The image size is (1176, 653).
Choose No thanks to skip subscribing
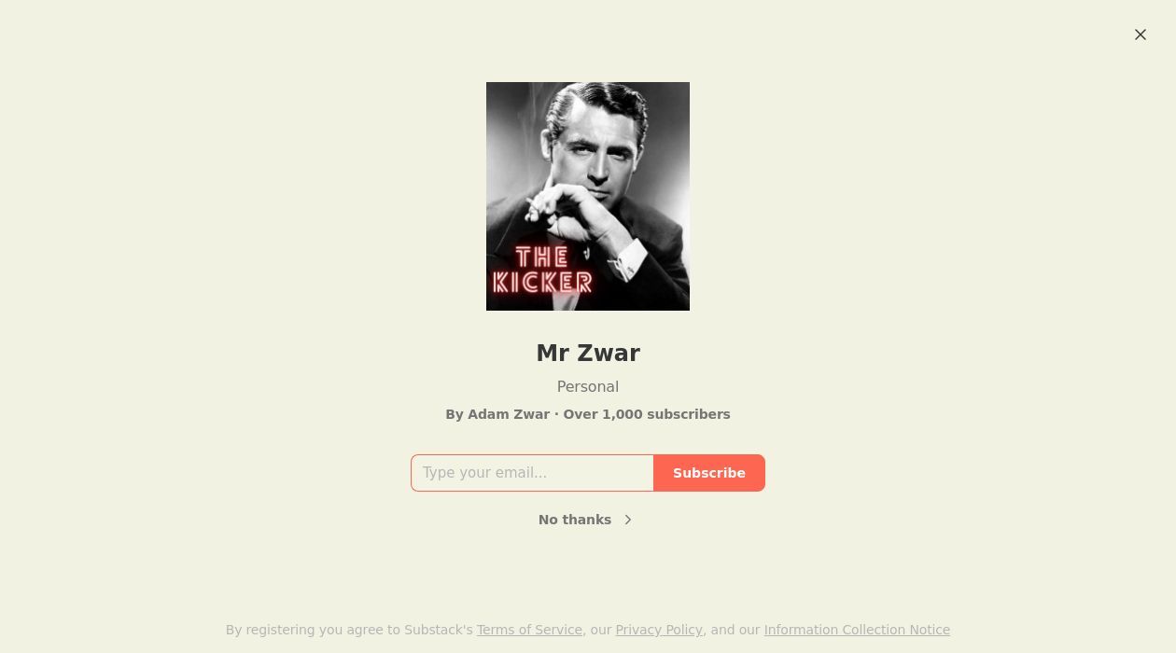[575, 520]
